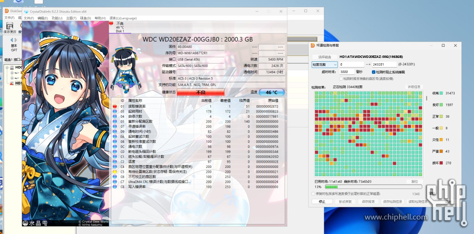The height and width of the screenshot is (234, 474).
Task: Click the 读取检测信息 button
Action: click(x=418, y=202)
